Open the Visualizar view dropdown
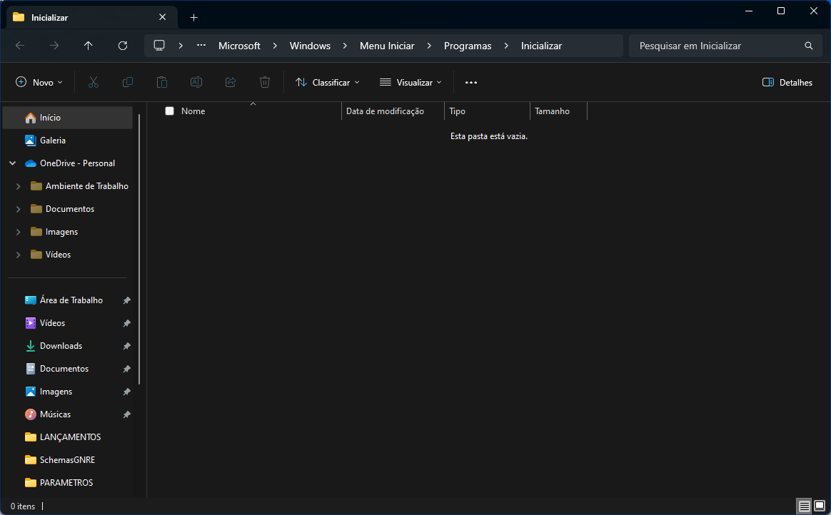Screen dimensions: 831x515 pos(411,82)
